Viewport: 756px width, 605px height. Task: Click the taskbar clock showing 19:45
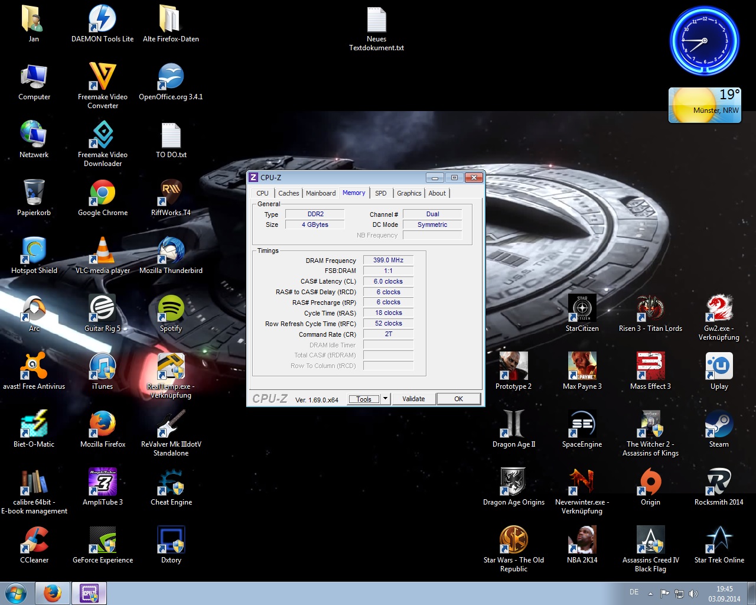coord(724,593)
